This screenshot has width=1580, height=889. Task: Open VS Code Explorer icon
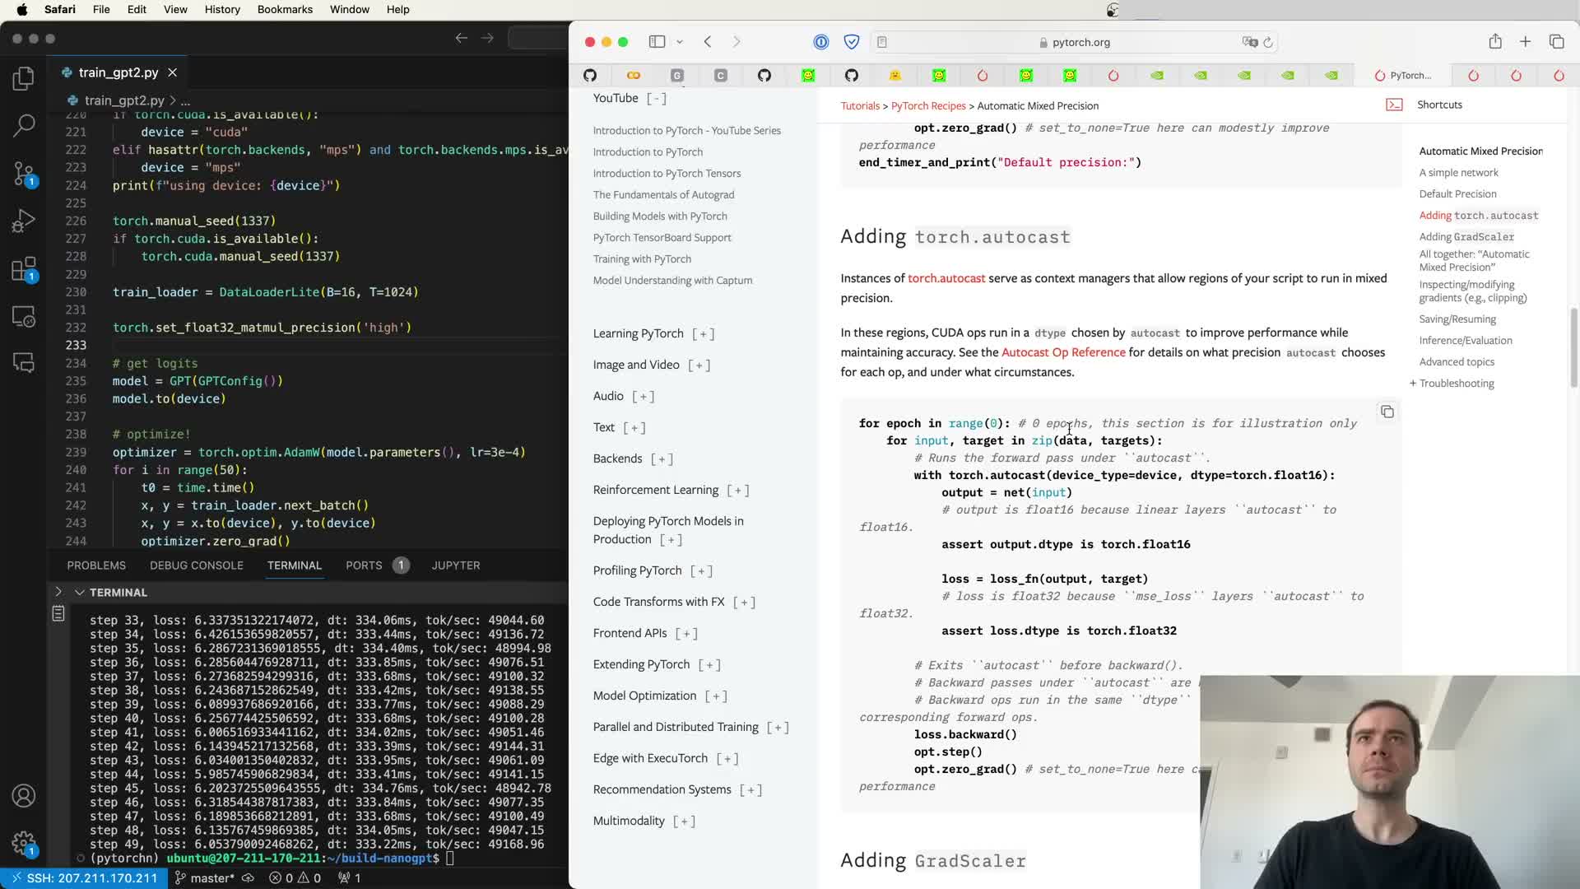(x=24, y=78)
